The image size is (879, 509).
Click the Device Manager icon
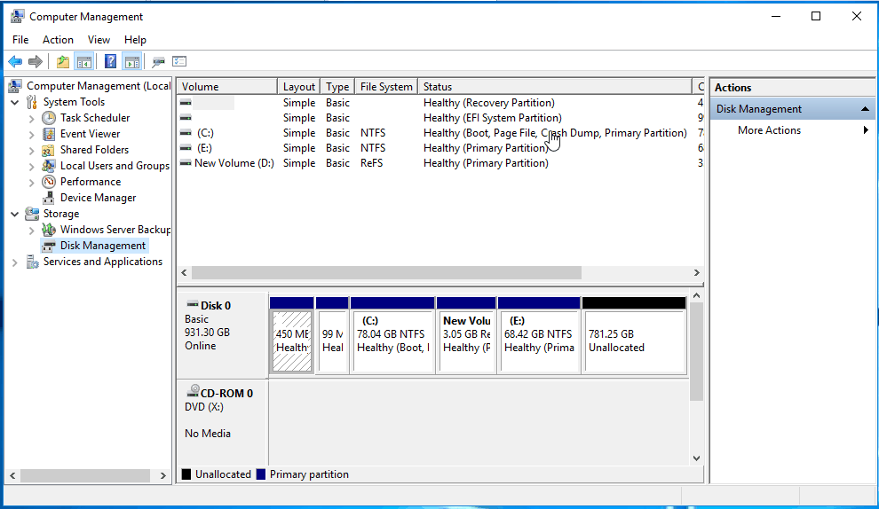click(50, 198)
